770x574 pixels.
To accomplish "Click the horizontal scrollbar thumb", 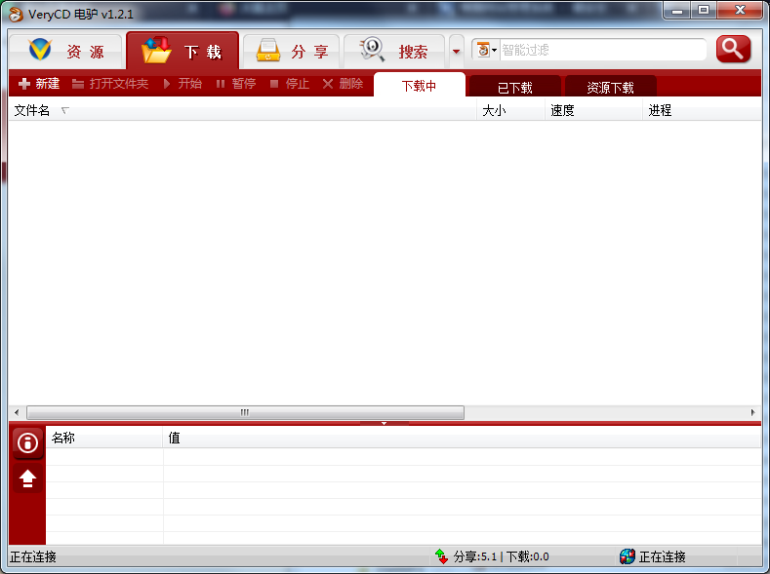I will click(244, 413).
